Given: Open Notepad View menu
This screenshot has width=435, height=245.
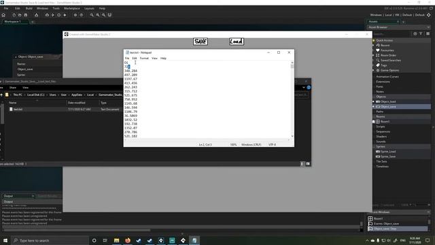Looking at the screenshot, I should point(154,59).
